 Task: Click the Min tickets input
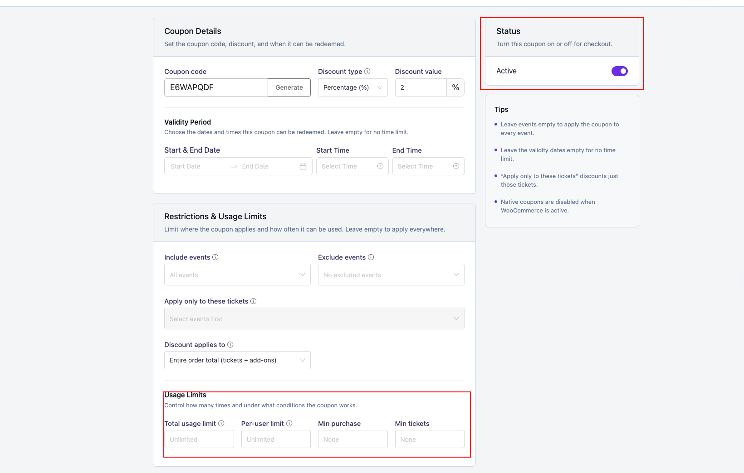(x=430, y=439)
